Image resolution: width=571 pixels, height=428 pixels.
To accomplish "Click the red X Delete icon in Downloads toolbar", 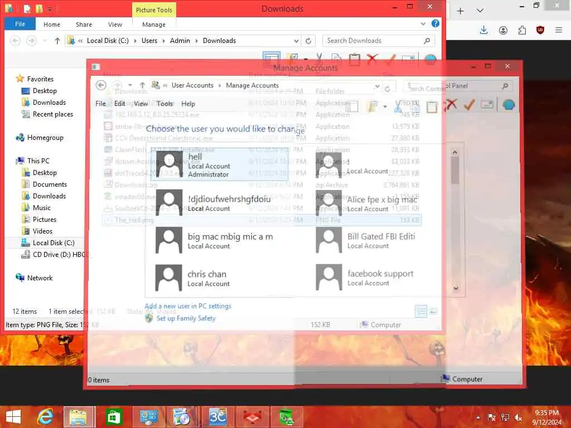I will [x=372, y=59].
